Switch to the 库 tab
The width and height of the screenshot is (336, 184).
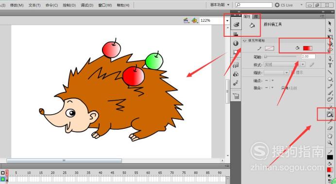click(x=256, y=16)
